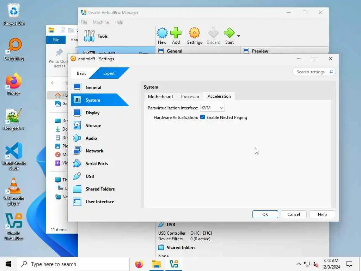Click the VirtualBox taskbar icon

174,264
